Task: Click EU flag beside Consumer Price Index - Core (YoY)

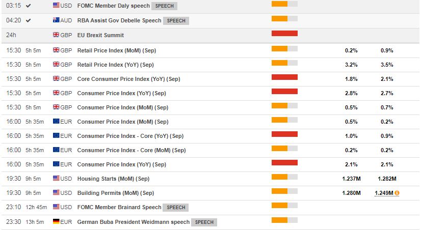Action: point(56,136)
